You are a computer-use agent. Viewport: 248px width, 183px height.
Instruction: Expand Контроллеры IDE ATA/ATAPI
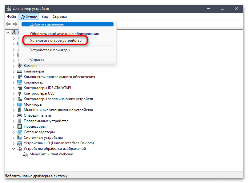tap(14, 88)
